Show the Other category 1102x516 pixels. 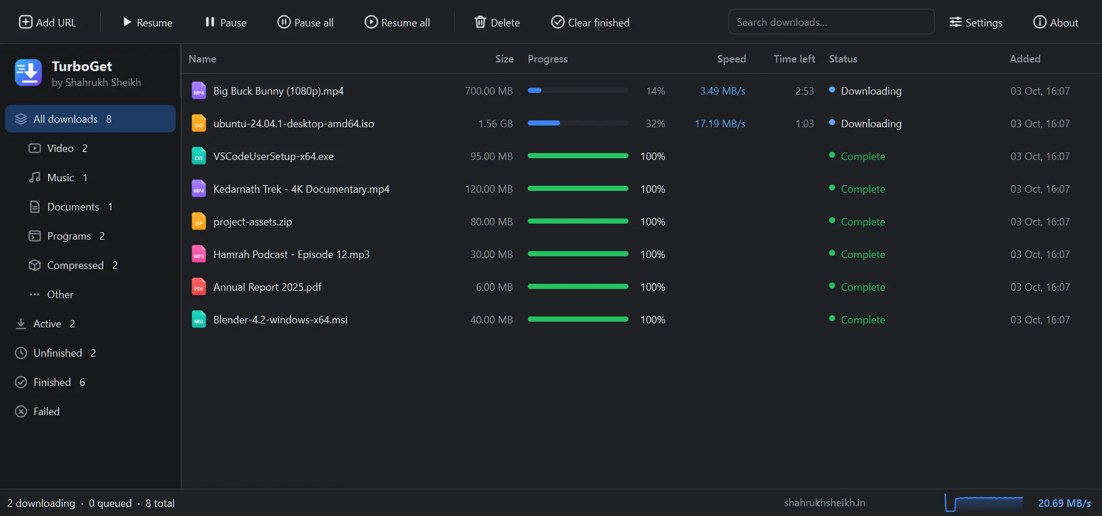(91, 294)
